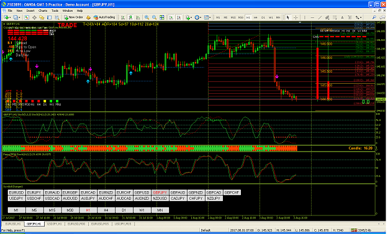Open the Data Window crosshair icon

34,17
